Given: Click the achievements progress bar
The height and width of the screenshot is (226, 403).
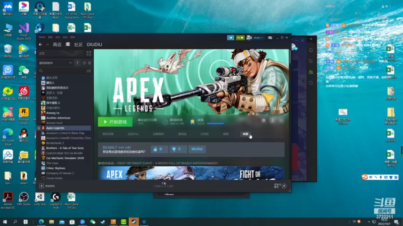Looking at the screenshot, I should pos(216,124).
